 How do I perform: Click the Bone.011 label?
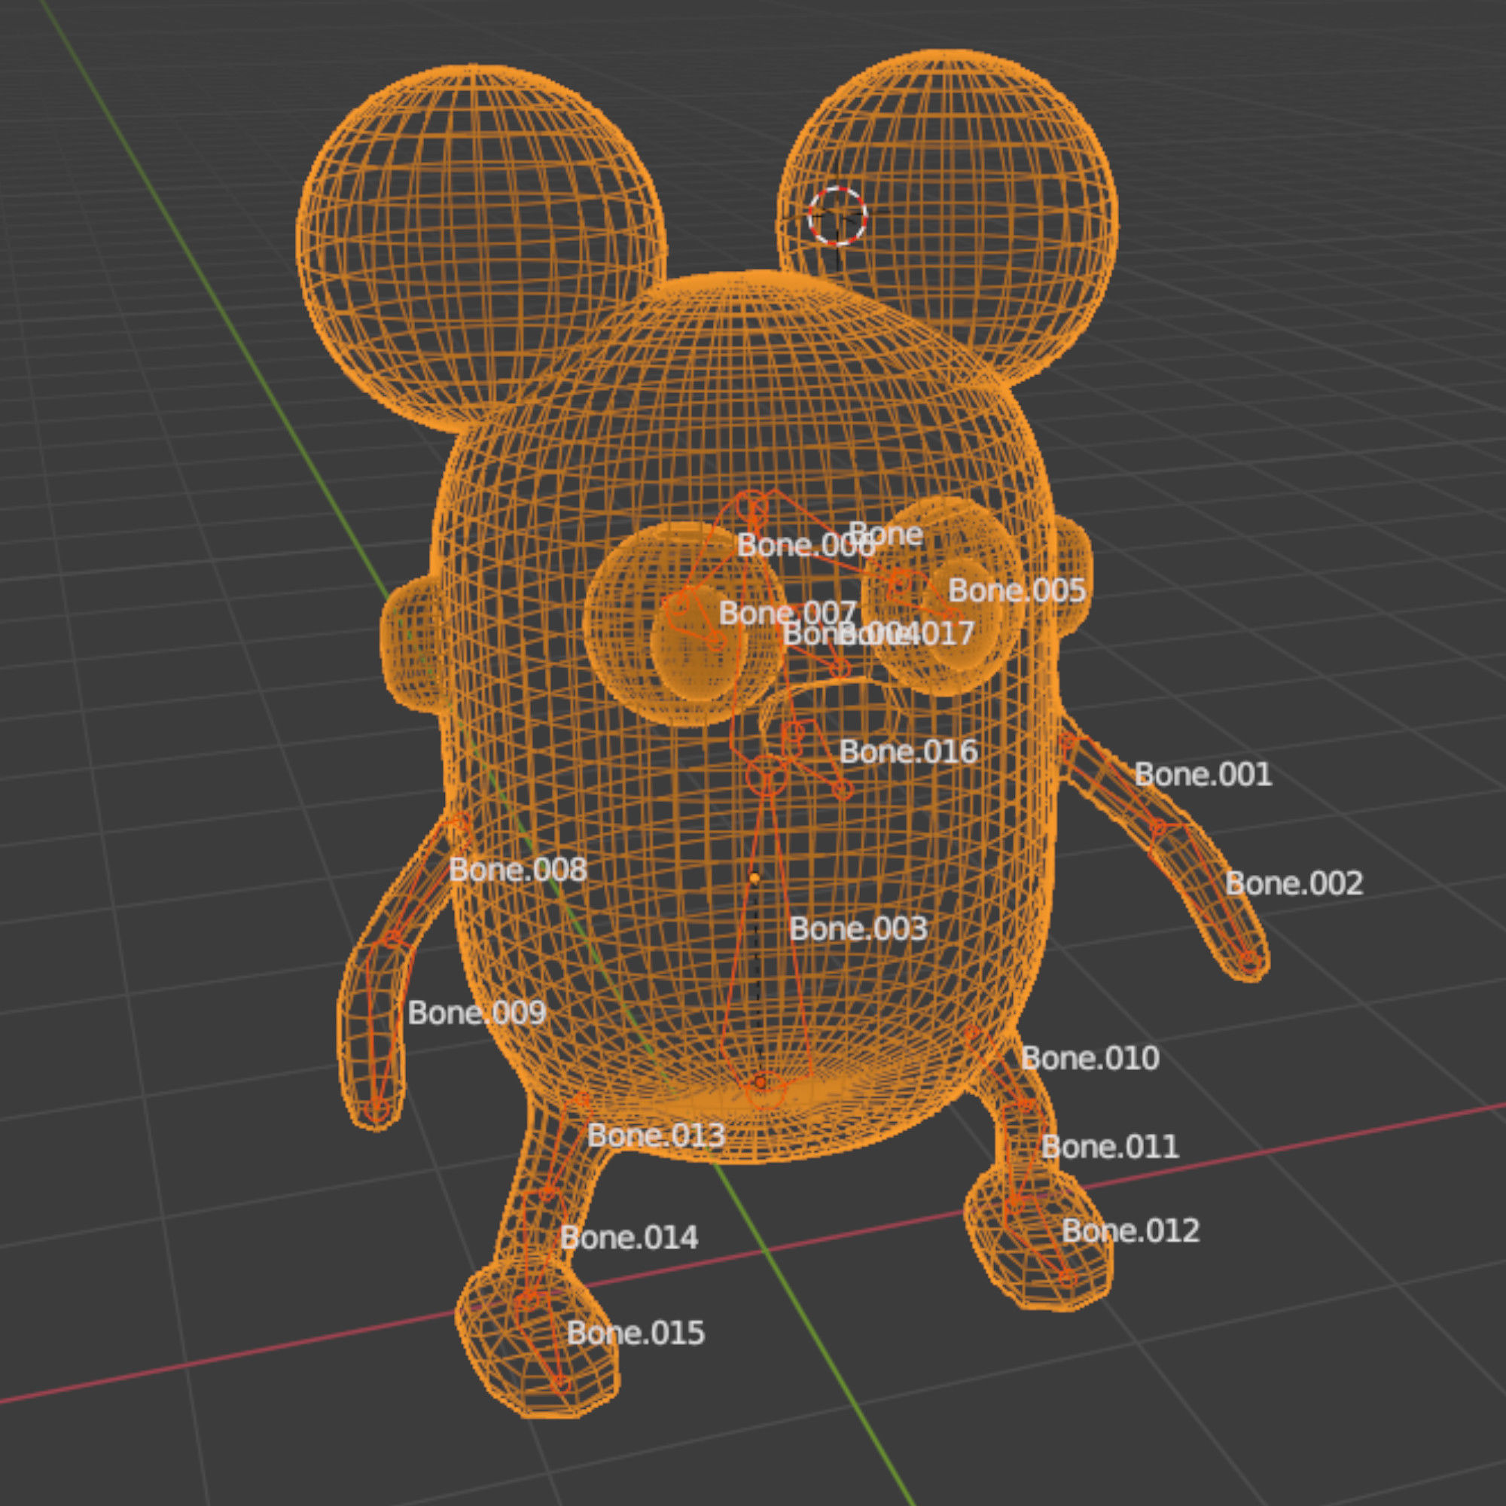pos(1110,1147)
